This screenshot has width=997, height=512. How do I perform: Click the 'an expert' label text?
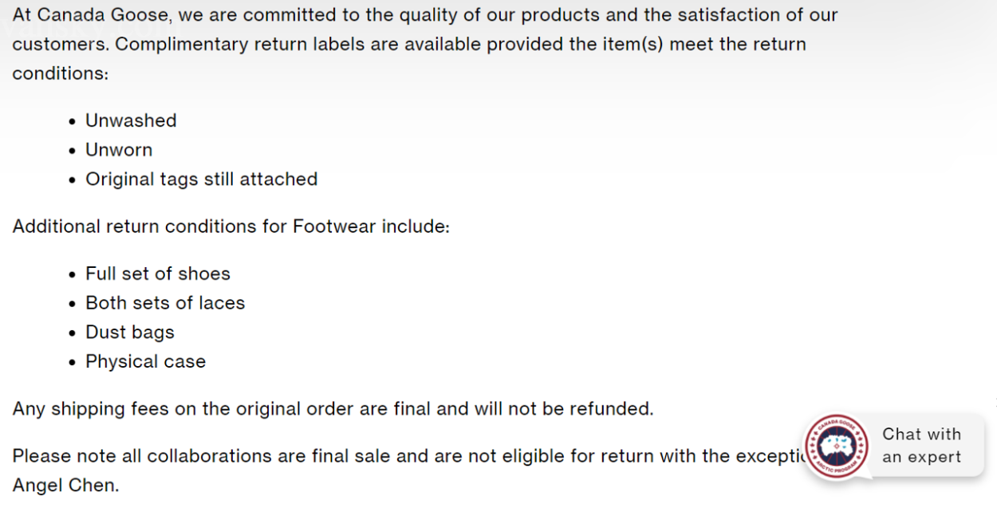(921, 458)
